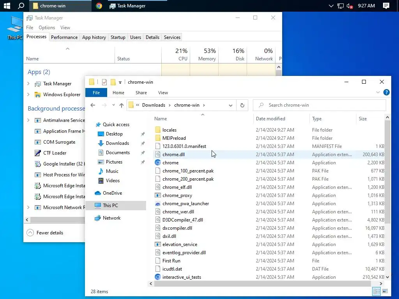Screen dimensions: 399x299
Task: Open Task Manager Options menu
Action: point(47,28)
